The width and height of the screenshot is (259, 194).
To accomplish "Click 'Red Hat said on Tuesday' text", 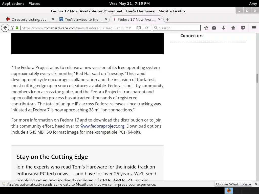I will [x=100, y=74].
